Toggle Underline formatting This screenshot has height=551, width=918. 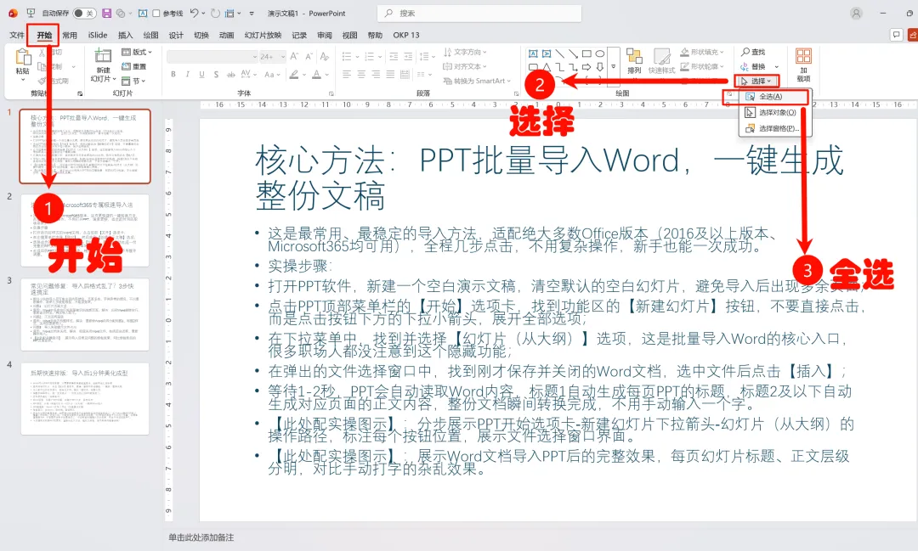click(x=202, y=74)
